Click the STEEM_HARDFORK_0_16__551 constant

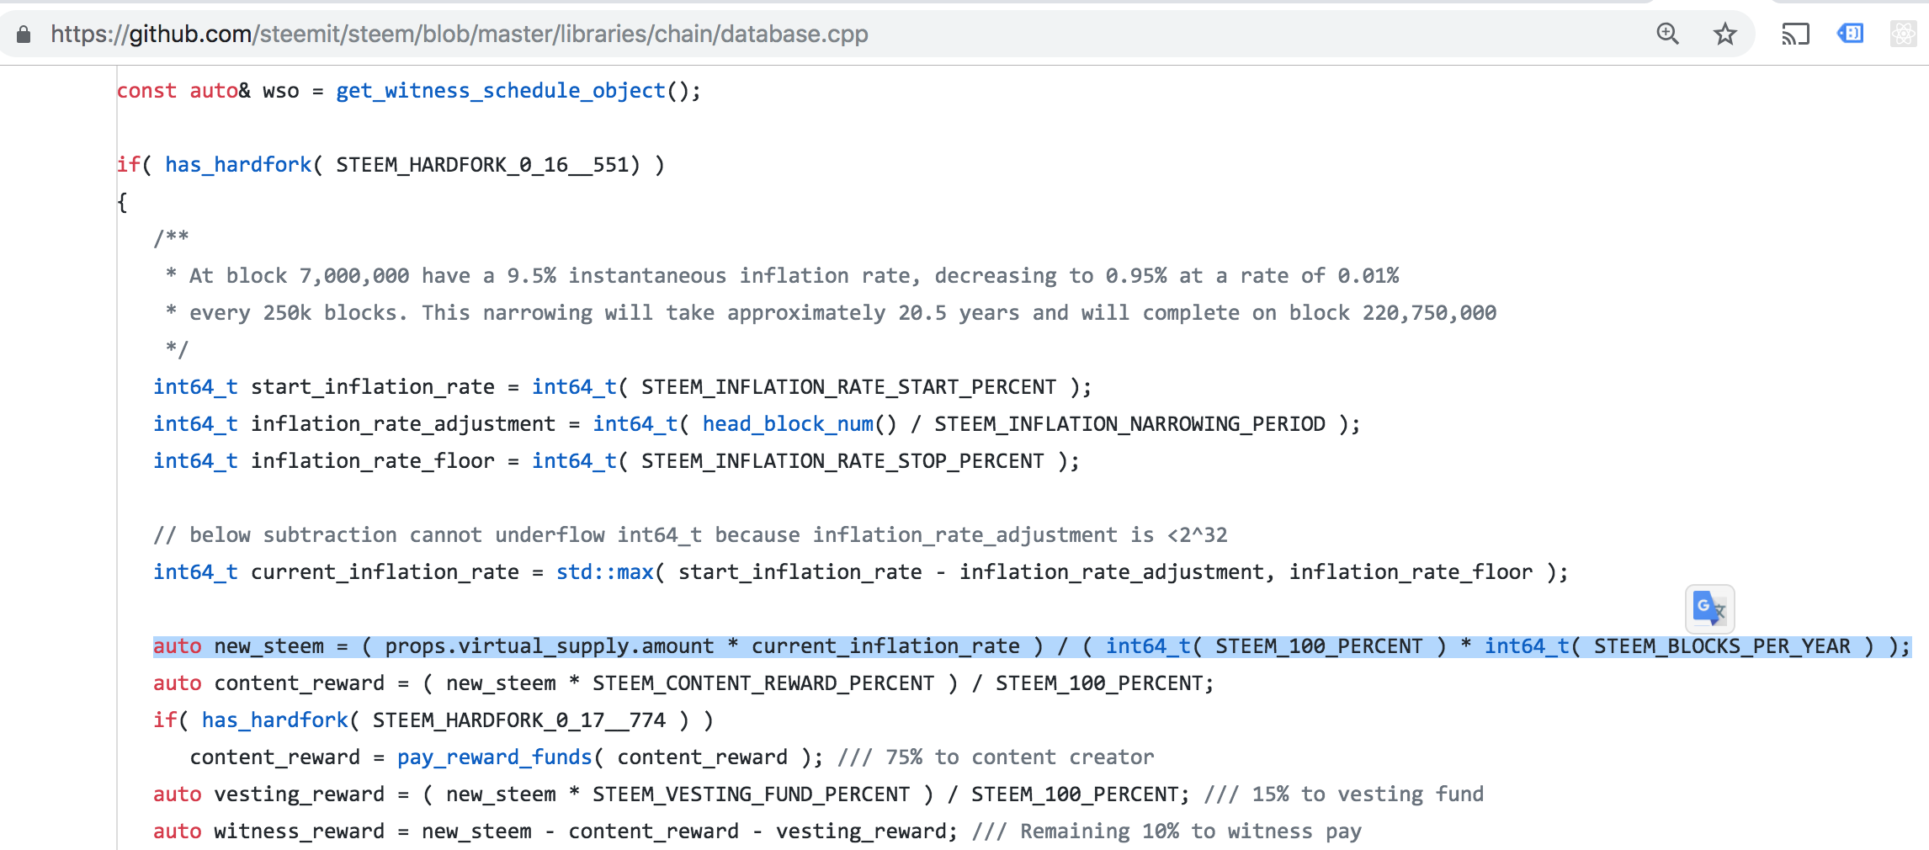click(x=483, y=165)
